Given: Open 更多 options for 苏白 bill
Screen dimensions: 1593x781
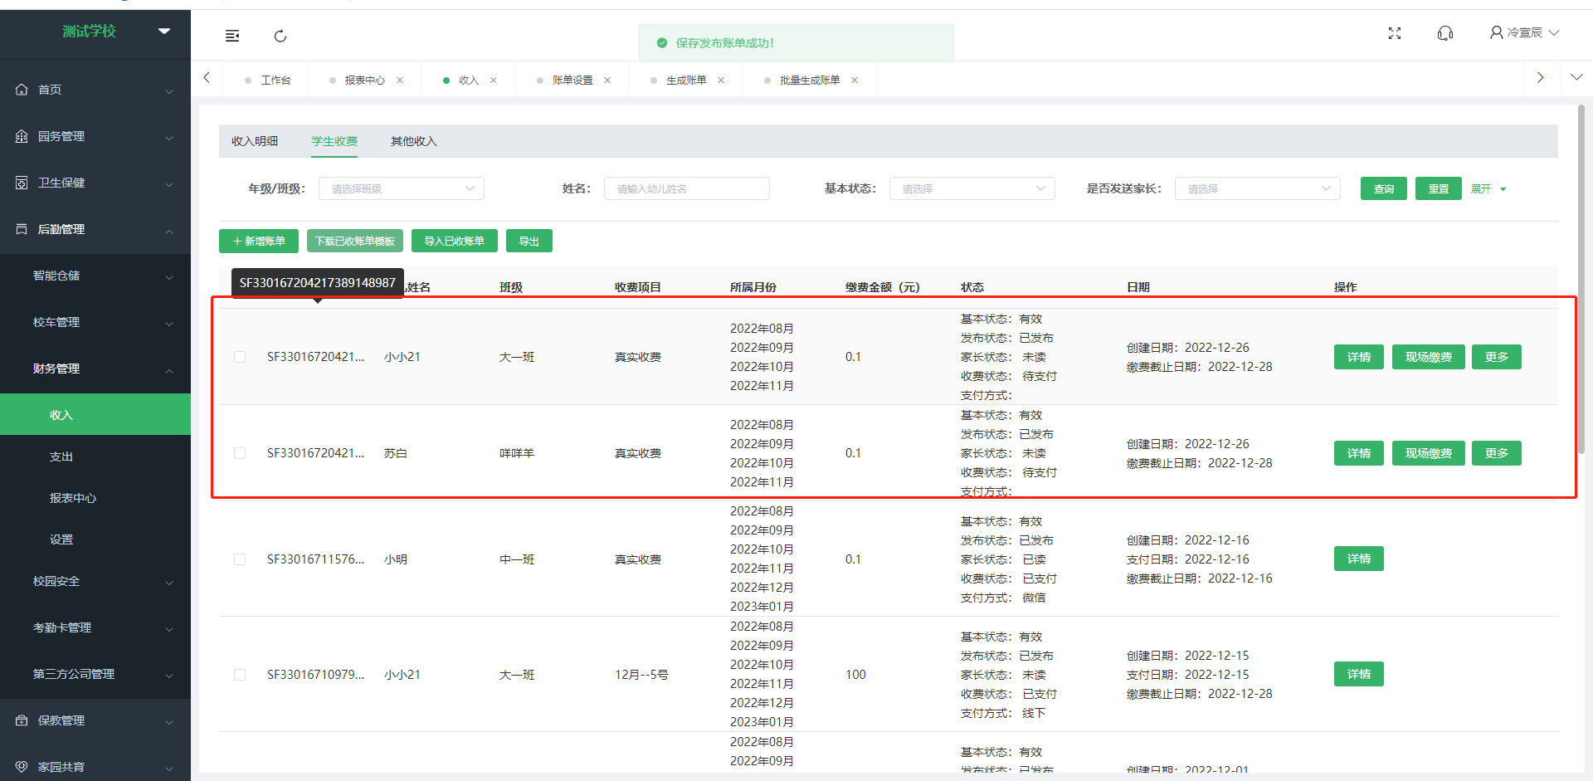Looking at the screenshot, I should click(x=1497, y=453).
